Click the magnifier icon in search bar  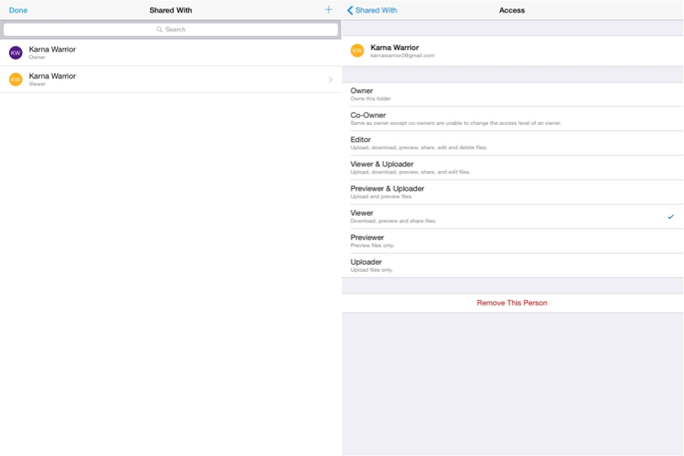click(159, 30)
